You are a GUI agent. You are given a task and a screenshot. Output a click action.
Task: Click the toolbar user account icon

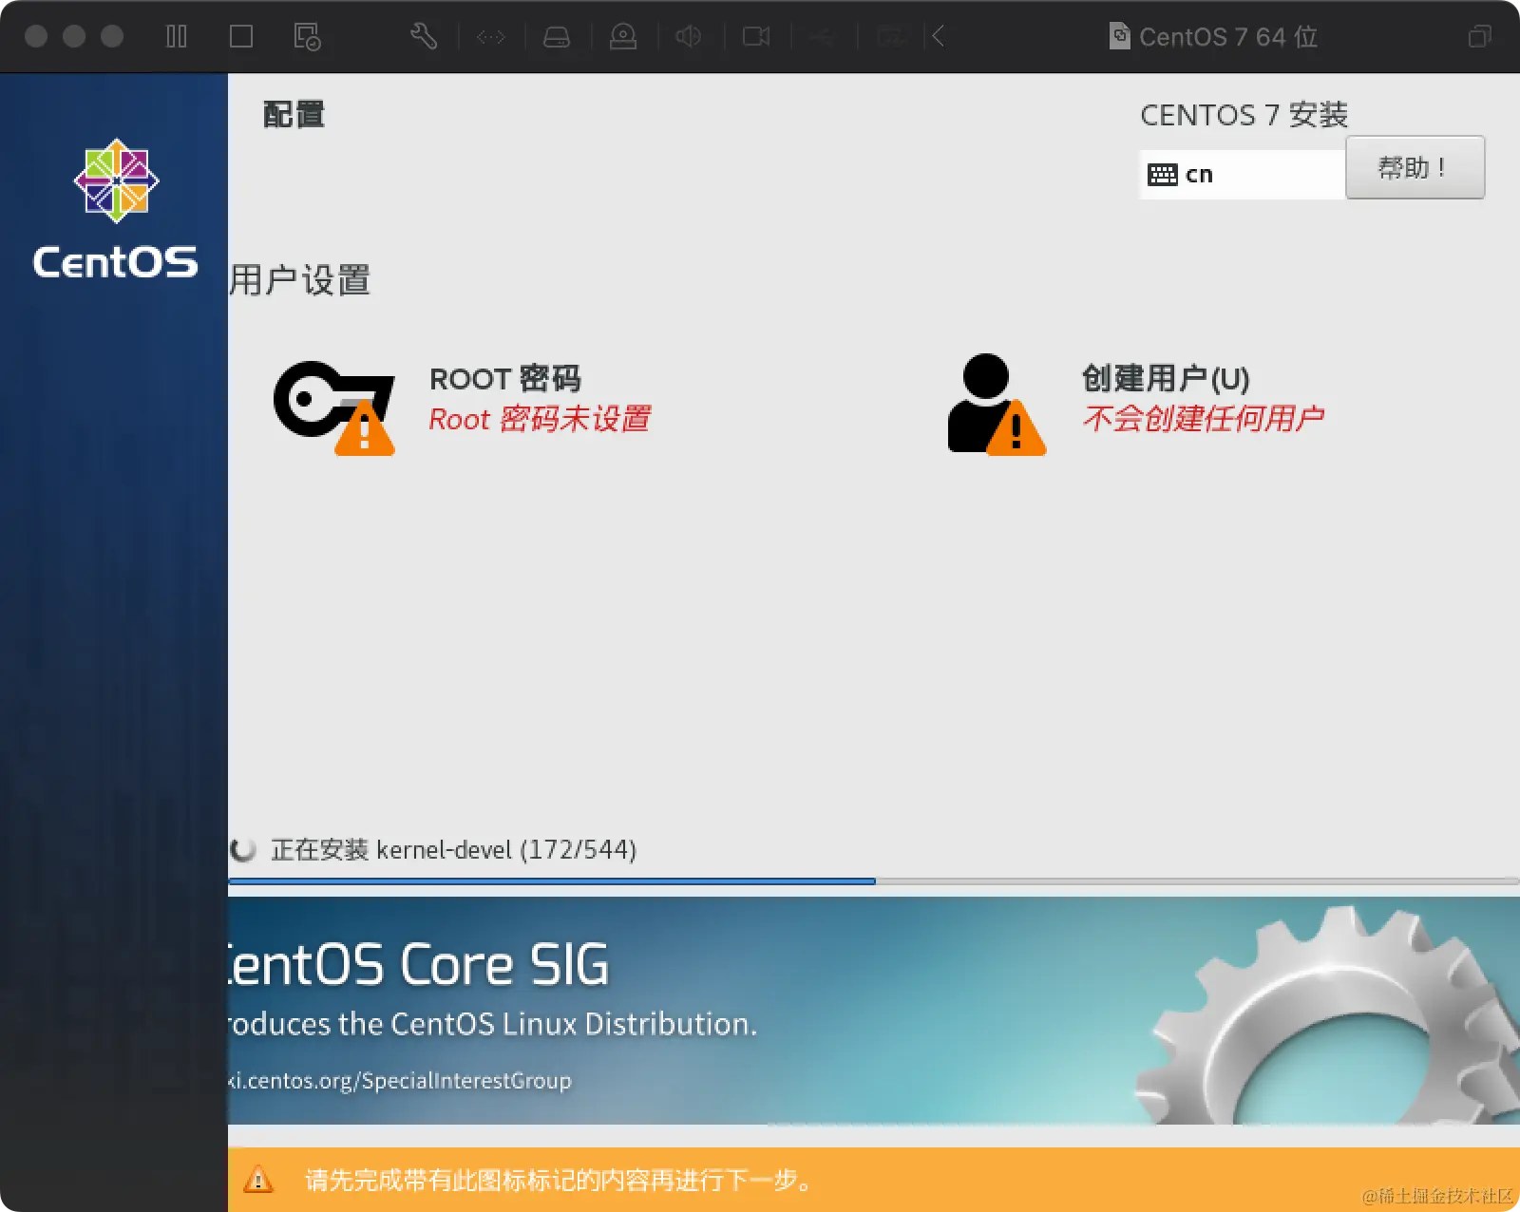point(623,37)
